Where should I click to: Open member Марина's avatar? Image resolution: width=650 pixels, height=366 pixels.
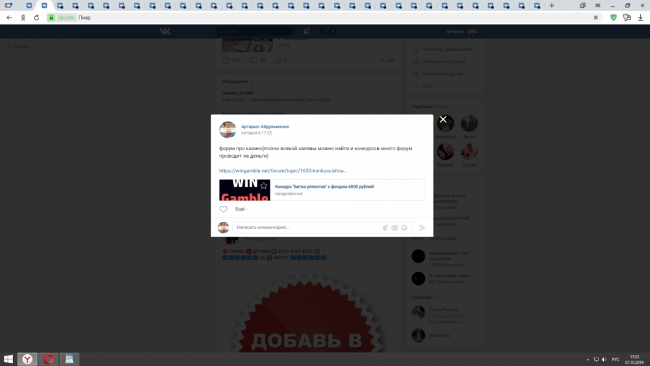click(x=445, y=151)
